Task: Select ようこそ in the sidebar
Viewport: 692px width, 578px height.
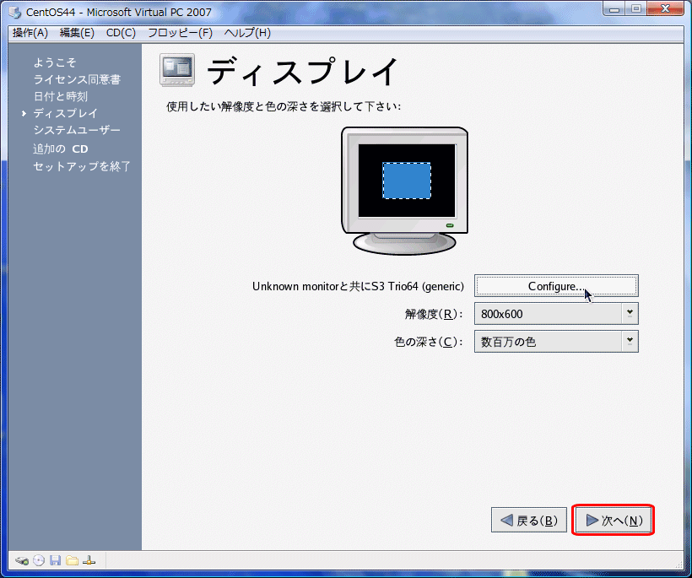Action: [55, 62]
